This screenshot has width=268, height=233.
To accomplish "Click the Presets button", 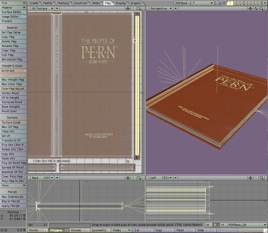I will pos(13,21).
